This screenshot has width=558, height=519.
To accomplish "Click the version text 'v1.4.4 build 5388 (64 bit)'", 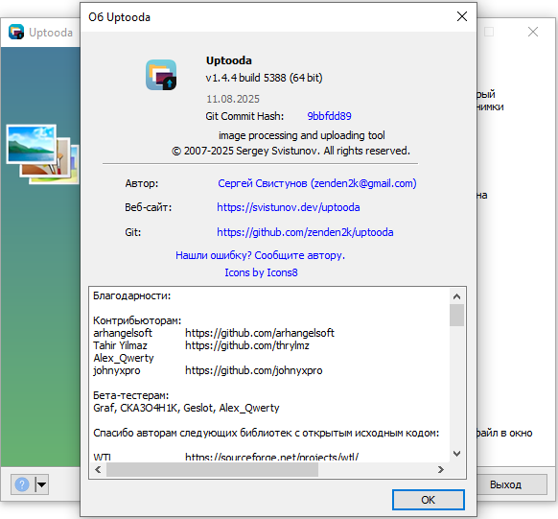I will (x=264, y=78).
